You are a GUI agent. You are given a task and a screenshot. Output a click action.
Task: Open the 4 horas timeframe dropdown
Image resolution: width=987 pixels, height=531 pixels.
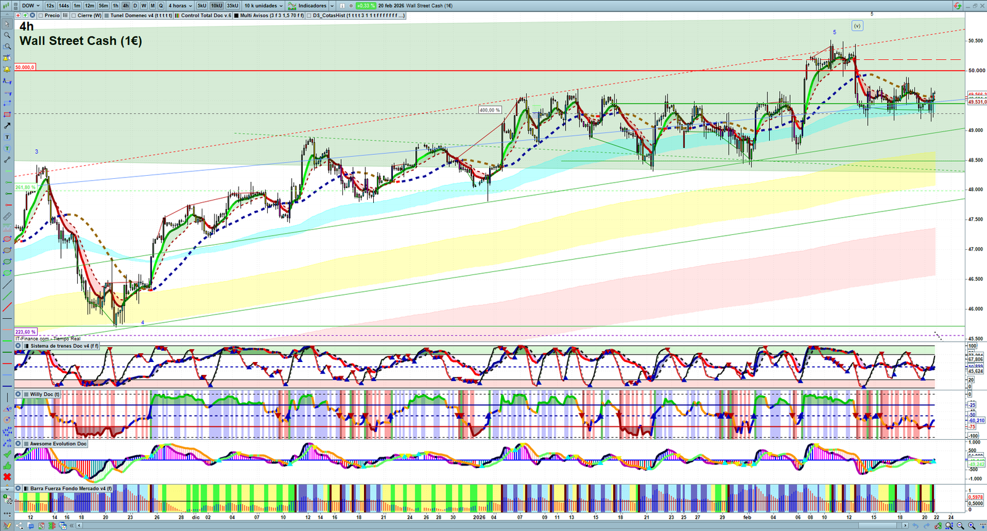point(180,6)
